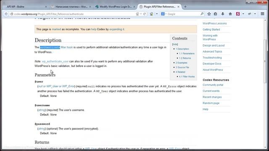Open dropdown arrow beside the last toolbar extension
Viewport: 269px width, 151px height.
pos(255,14)
